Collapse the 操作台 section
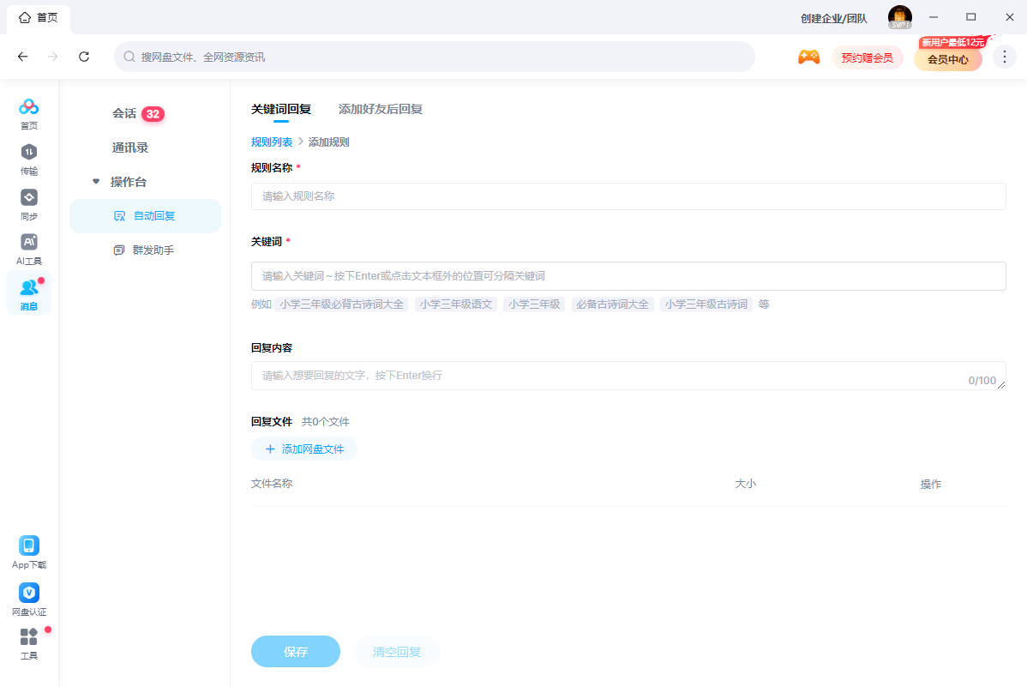 coord(95,181)
